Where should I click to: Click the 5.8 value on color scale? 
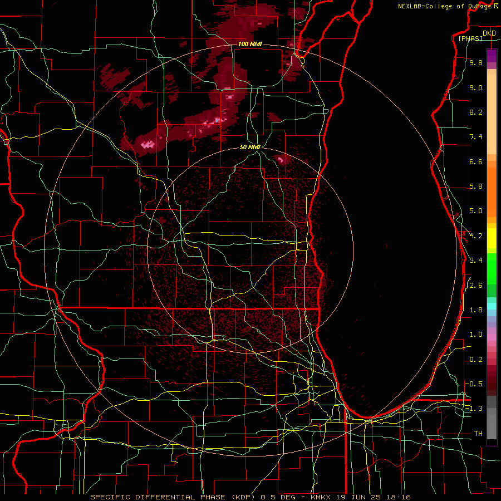pos(476,186)
